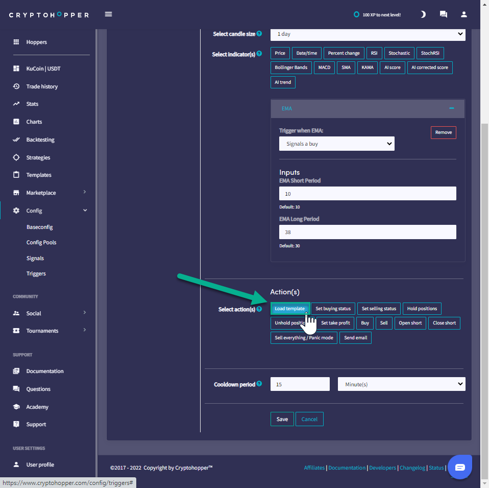
Task: Open the floating support chat bubble
Action: [459, 467]
